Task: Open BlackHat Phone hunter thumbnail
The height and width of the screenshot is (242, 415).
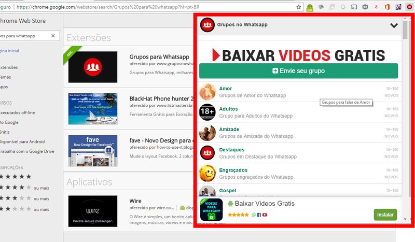Action: point(93,109)
